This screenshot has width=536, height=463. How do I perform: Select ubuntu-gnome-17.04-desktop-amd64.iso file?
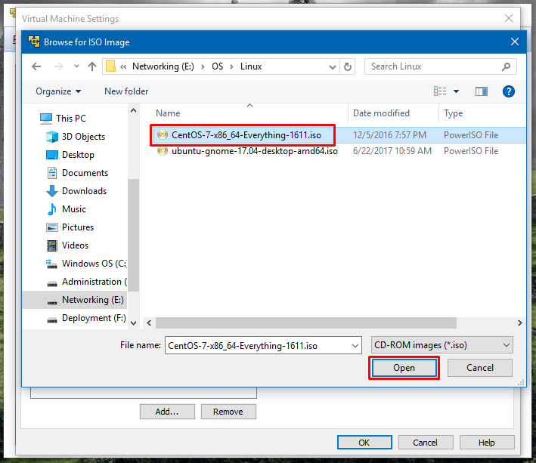click(254, 151)
